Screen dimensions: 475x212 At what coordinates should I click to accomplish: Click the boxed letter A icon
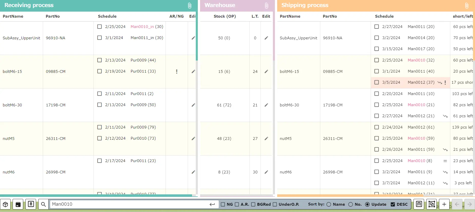click(31, 204)
